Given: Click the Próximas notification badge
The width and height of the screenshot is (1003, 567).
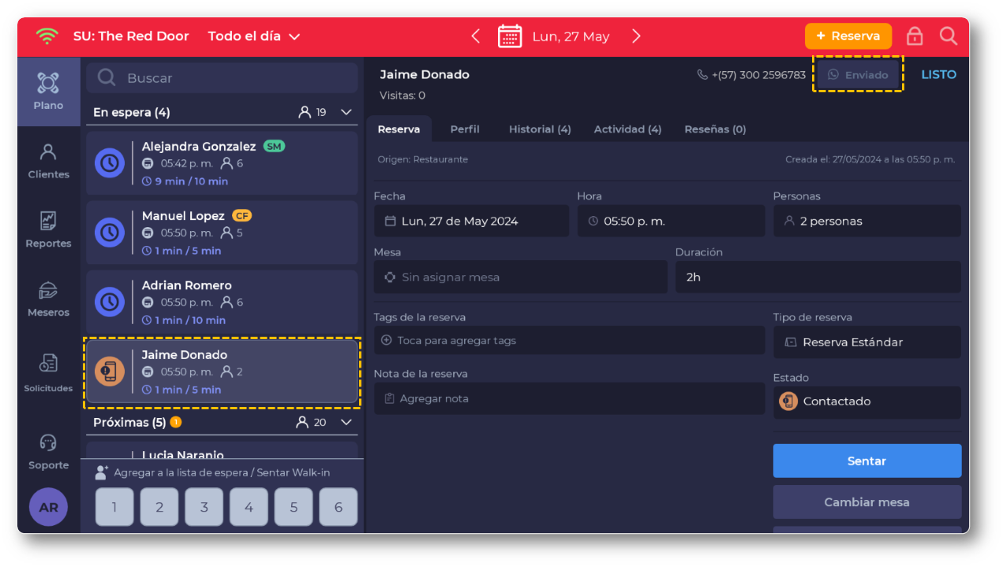Looking at the screenshot, I should point(175,422).
